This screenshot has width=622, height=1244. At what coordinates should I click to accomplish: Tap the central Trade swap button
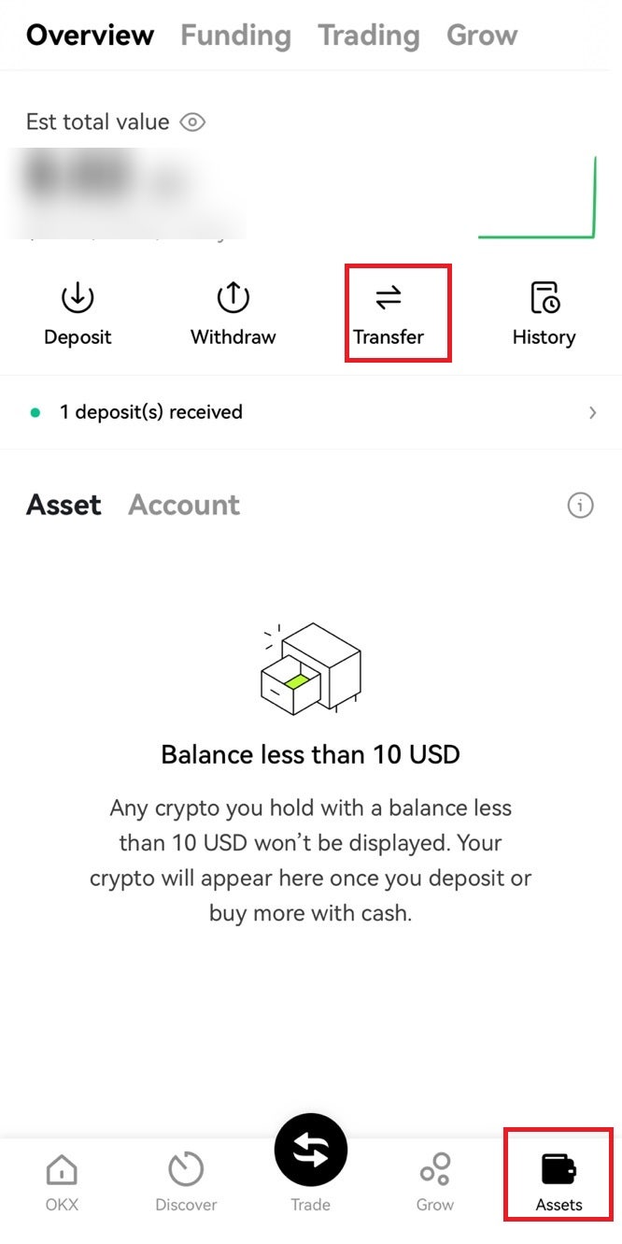pyautogui.click(x=310, y=1151)
